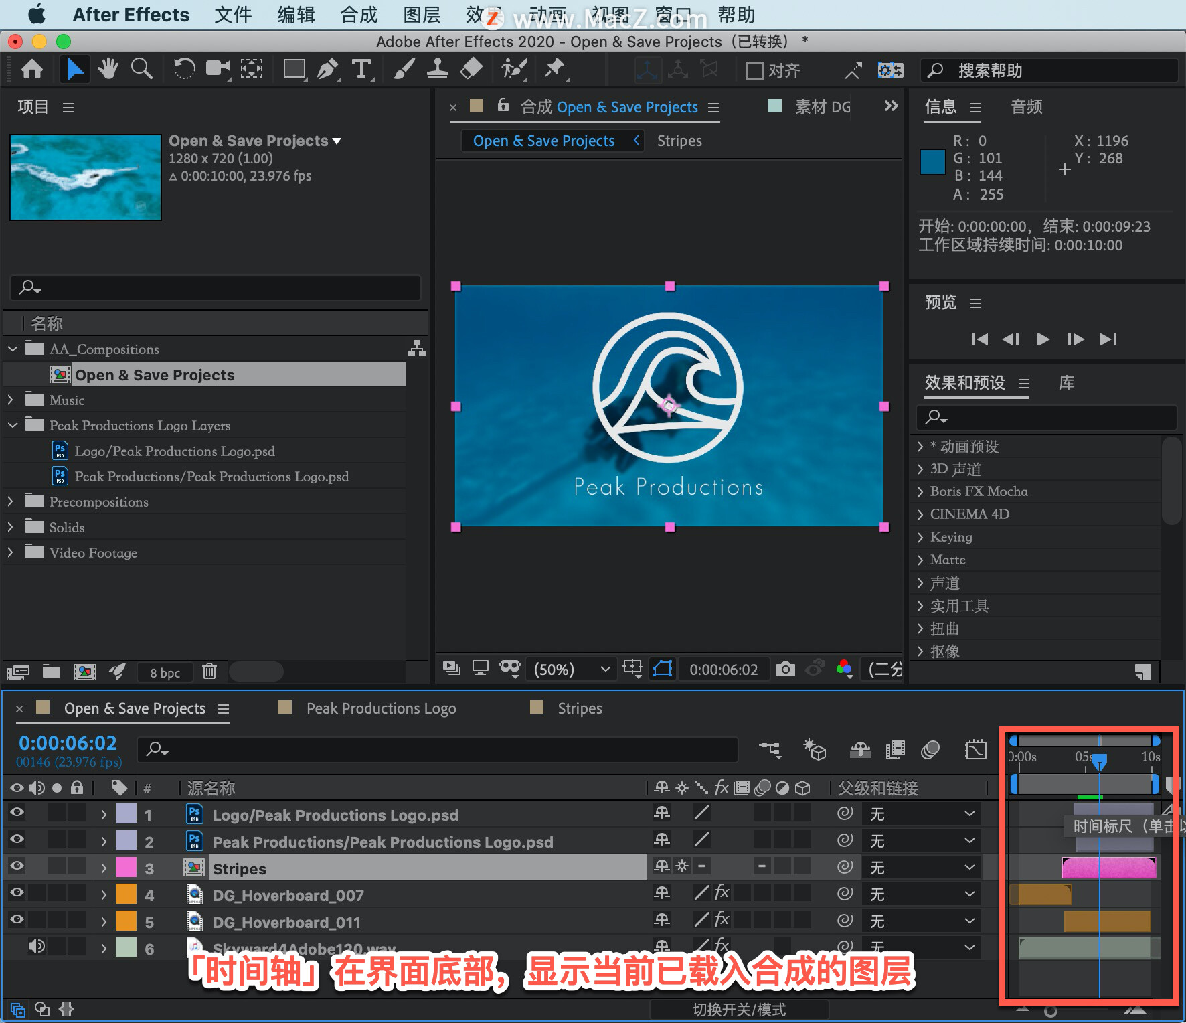1186x1023 pixels.
Task: Select the Eraser tool
Action: (x=472, y=69)
